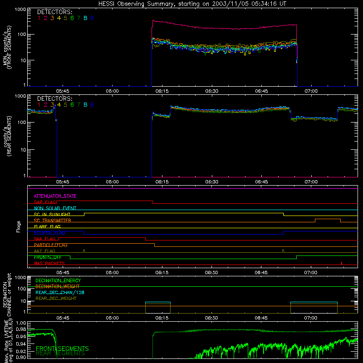Click the SC_TRANSMITTER flag label
This screenshot has height=363, width=363.
click(x=52, y=221)
